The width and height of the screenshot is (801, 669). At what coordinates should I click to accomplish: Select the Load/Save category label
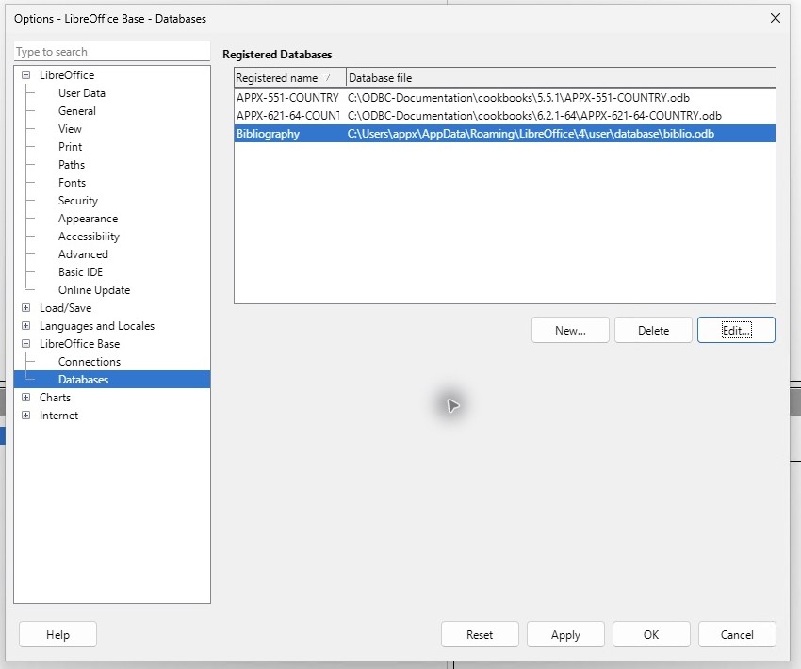coord(65,308)
